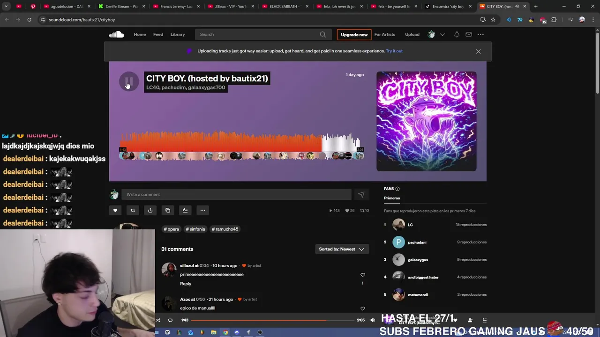Reply to sillazul's comment
The width and height of the screenshot is (600, 337).
coord(186,284)
